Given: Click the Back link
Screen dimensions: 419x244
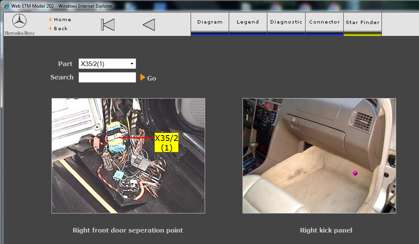Looking at the screenshot, I should pyautogui.click(x=61, y=28).
